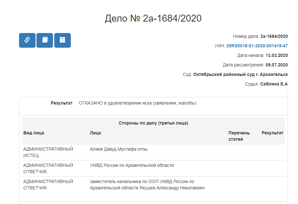Click the page title Дело № 2а-1684/2020
298x204 pixels.
(153, 18)
